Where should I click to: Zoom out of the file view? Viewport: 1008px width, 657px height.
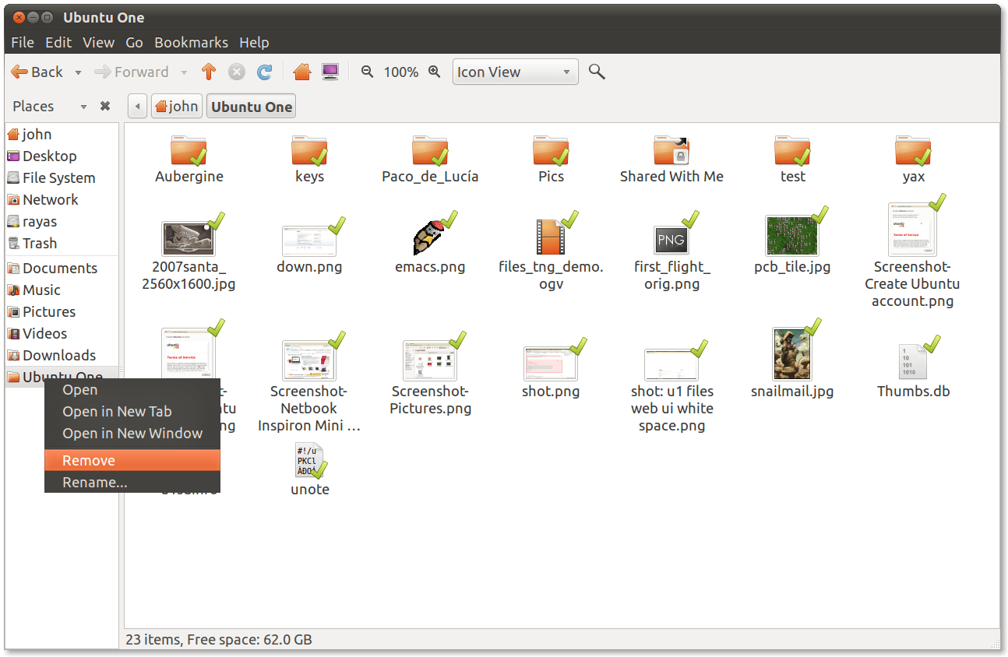367,71
